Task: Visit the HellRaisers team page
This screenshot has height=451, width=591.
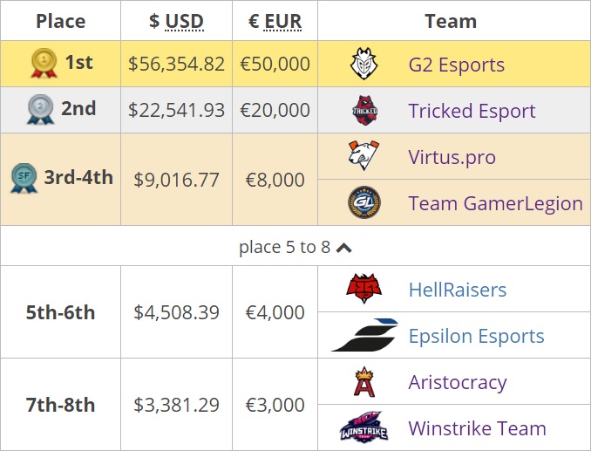Action: [x=457, y=290]
